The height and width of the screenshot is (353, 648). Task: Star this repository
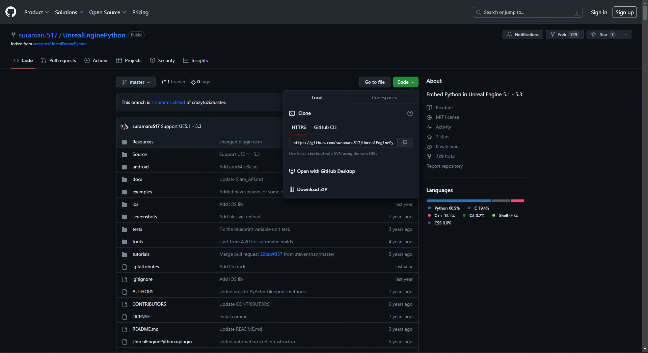(x=603, y=34)
